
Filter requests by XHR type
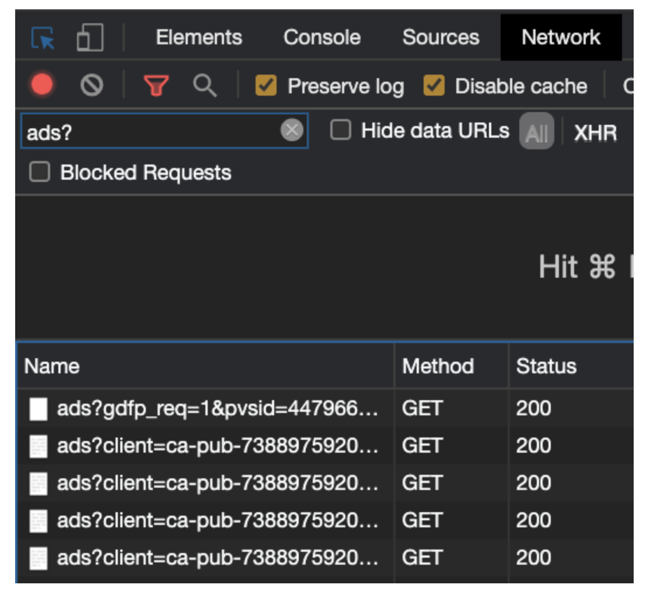(x=595, y=132)
